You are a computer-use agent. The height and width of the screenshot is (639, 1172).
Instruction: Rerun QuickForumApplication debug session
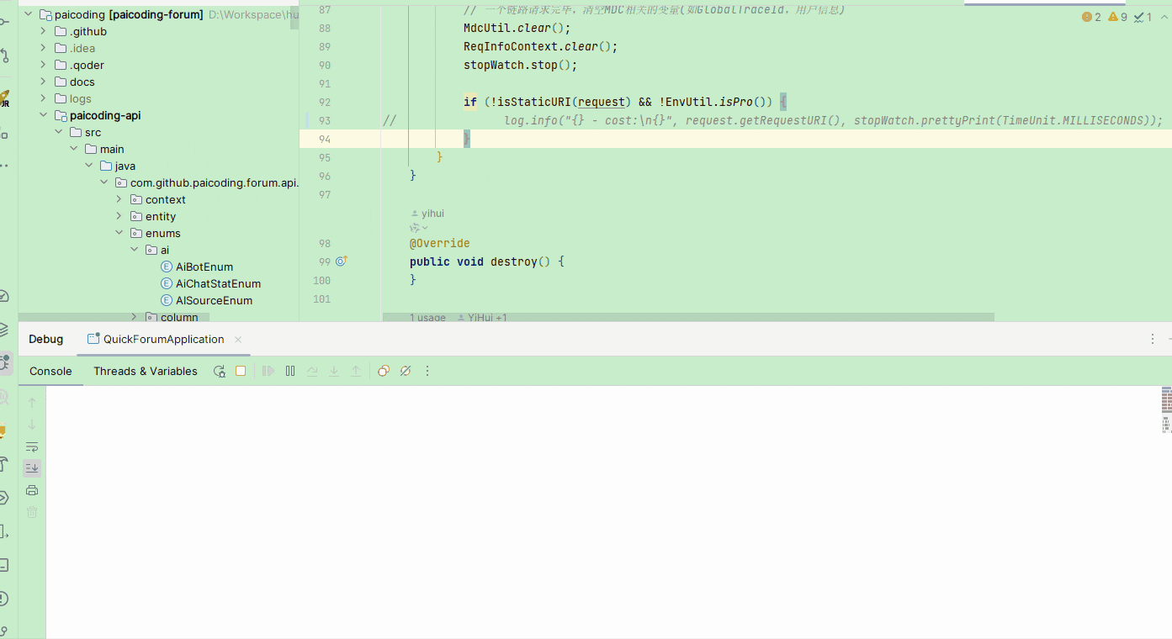pos(220,371)
